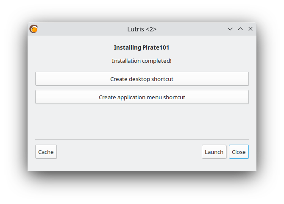Open the Cache settings
Viewport: 284px width, 204px height.
[x=46, y=152]
